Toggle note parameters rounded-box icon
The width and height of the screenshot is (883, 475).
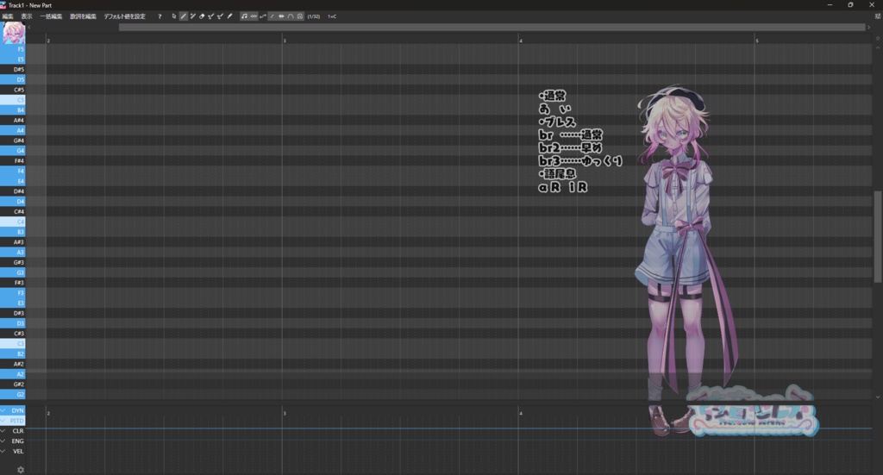300,16
